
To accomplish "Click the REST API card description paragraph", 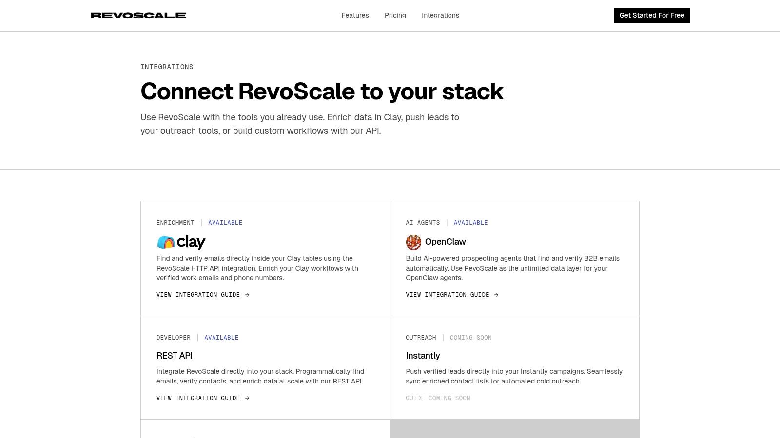I will point(260,376).
